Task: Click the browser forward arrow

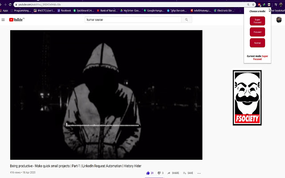Action: pos(5,4)
